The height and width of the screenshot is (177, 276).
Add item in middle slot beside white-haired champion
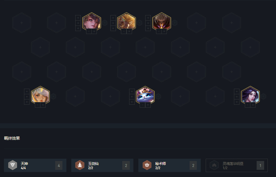[27, 97]
